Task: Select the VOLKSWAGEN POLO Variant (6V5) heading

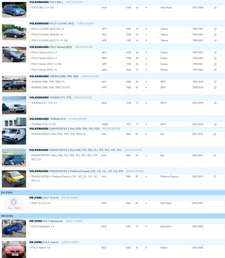Action: tap(51, 47)
